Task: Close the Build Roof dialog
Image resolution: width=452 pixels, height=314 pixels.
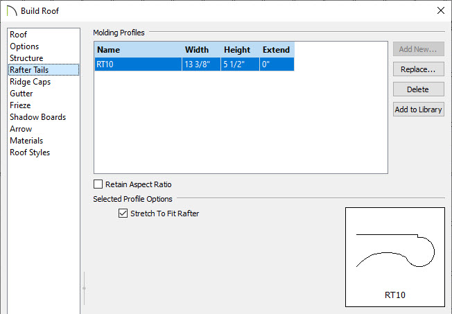Action: (x=441, y=10)
